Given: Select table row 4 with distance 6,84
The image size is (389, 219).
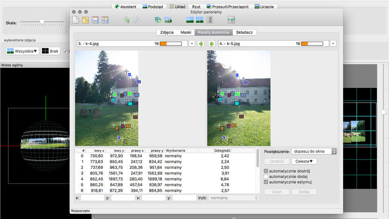Looking at the screenshot, I should (165, 179).
